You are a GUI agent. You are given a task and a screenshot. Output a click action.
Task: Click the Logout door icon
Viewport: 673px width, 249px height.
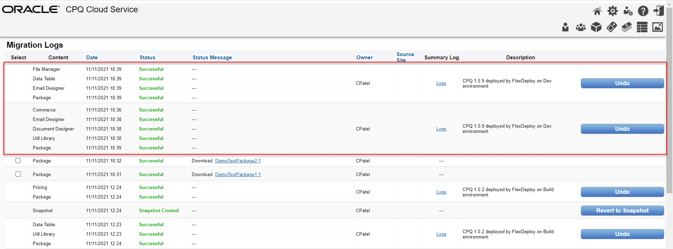point(659,11)
